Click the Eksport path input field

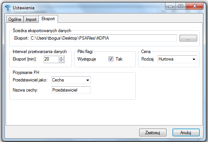click(x=103, y=38)
